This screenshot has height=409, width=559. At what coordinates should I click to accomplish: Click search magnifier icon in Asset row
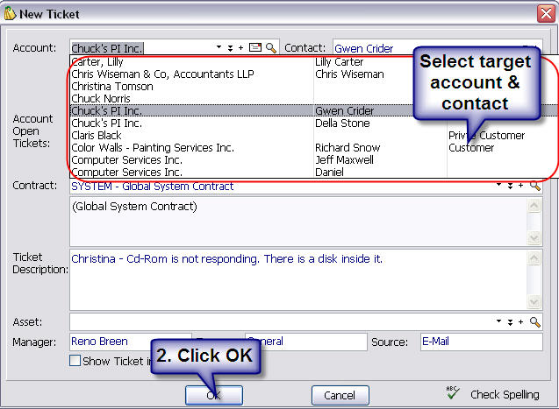pyautogui.click(x=535, y=322)
